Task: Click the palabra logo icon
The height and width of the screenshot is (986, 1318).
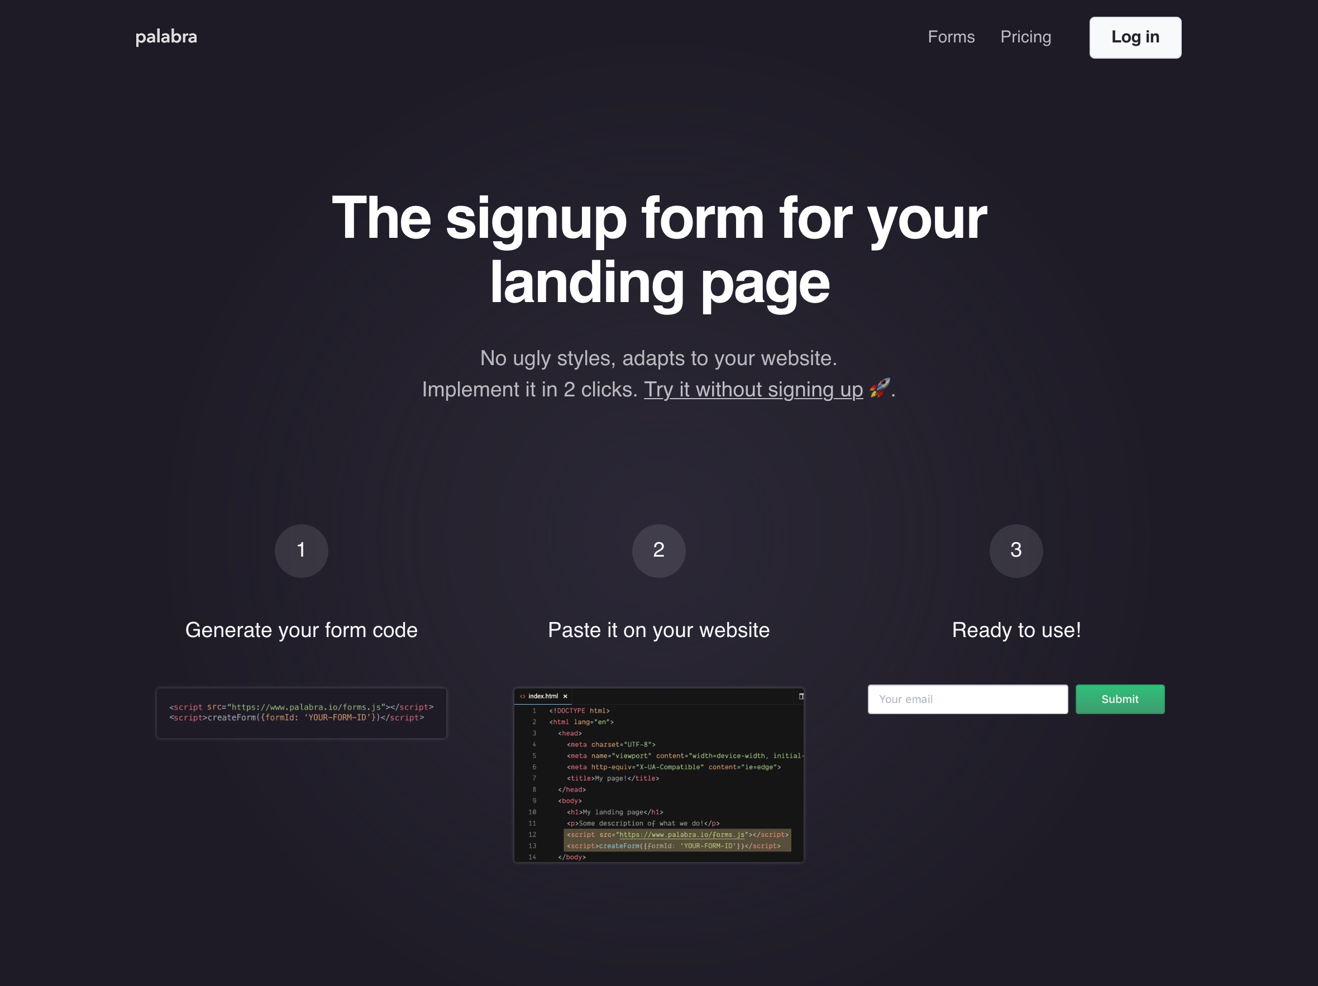Action: pyautogui.click(x=166, y=36)
